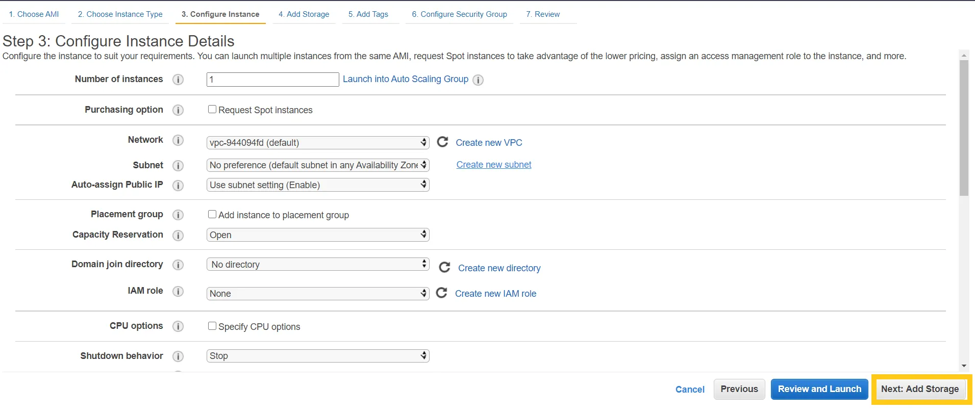The width and height of the screenshot is (975, 413).
Task: Open info icon for Placement group
Action: [x=178, y=215]
